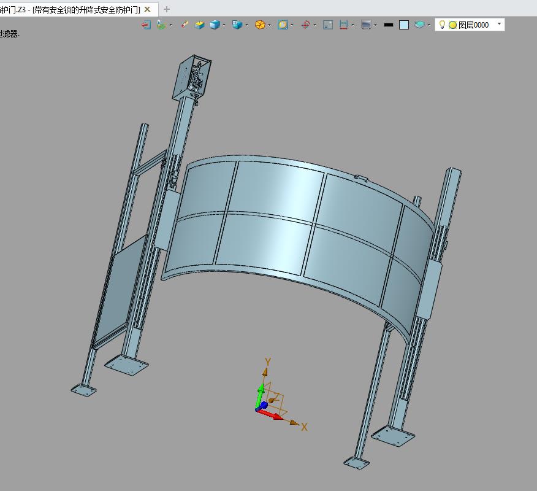The width and height of the screenshot is (537, 491).
Task: Click the view orientation cube icon
Action: coord(237,25)
